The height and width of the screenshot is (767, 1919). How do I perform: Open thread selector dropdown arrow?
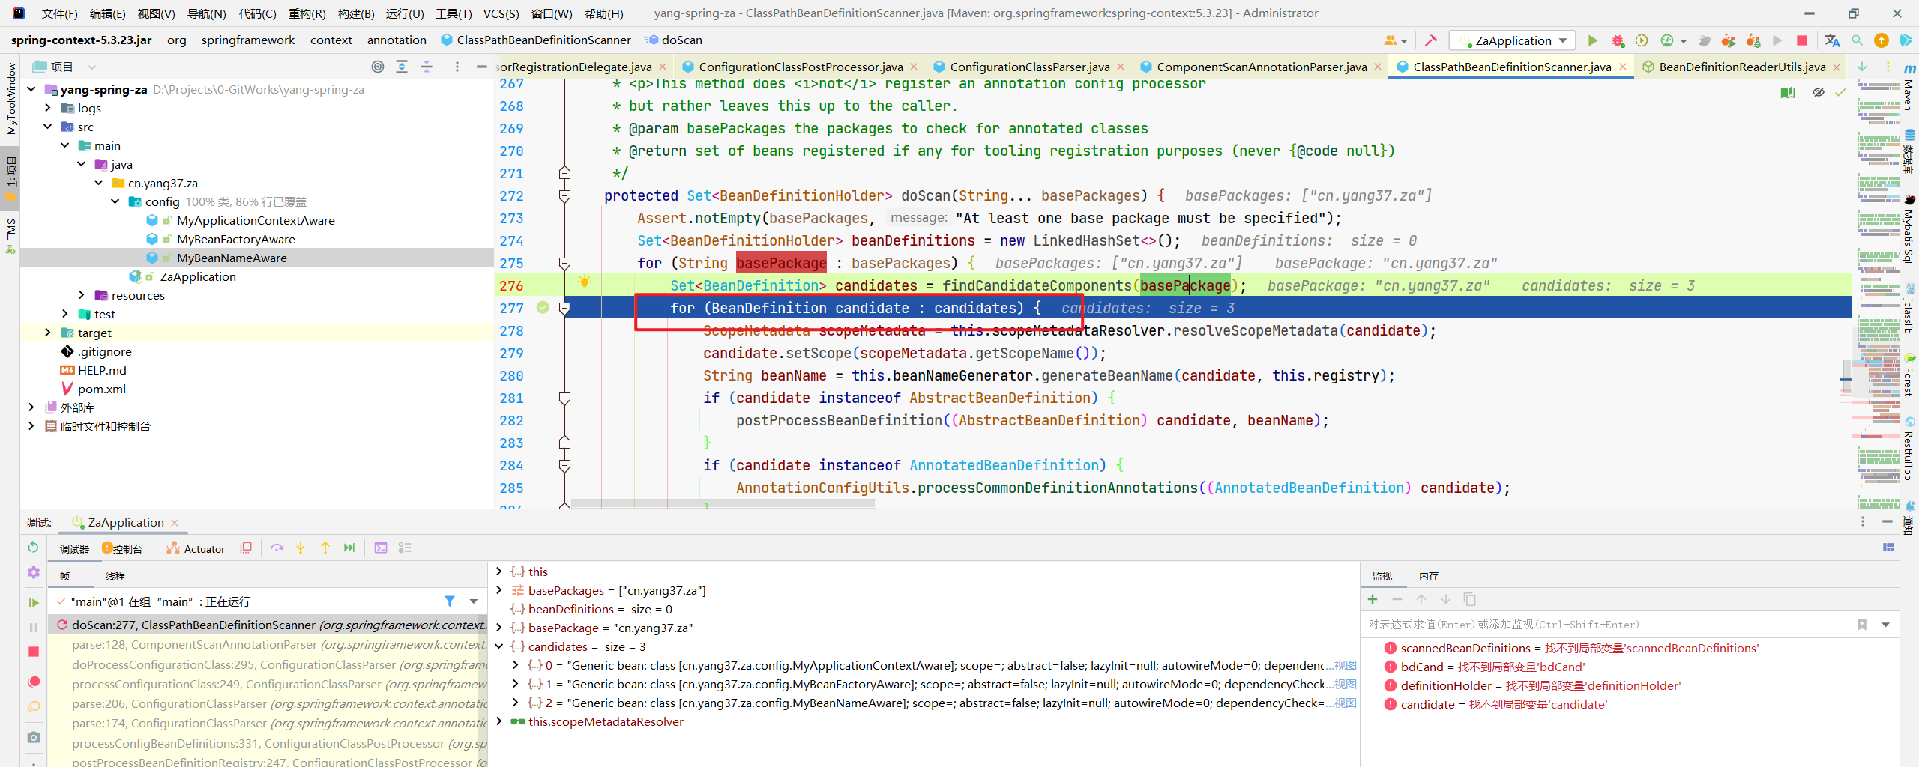pyautogui.click(x=474, y=601)
